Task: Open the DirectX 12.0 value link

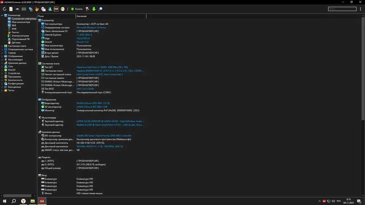Action: (x=82, y=42)
